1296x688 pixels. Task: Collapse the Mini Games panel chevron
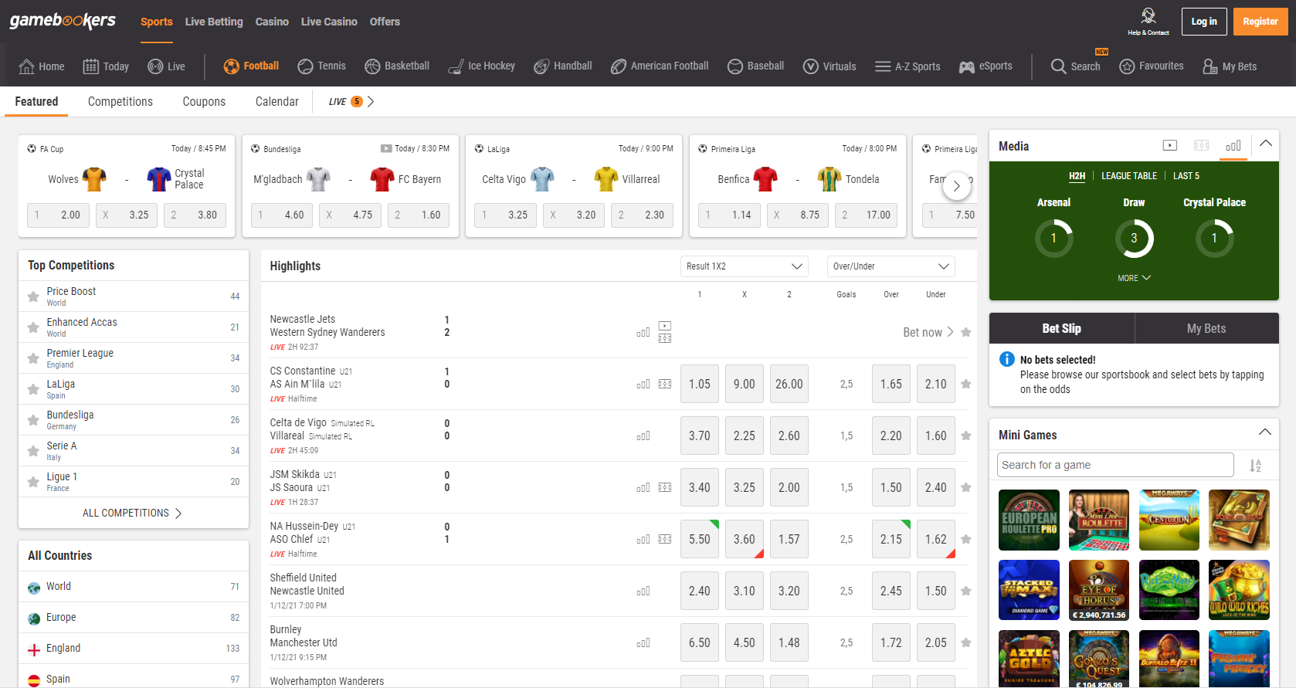click(x=1265, y=432)
